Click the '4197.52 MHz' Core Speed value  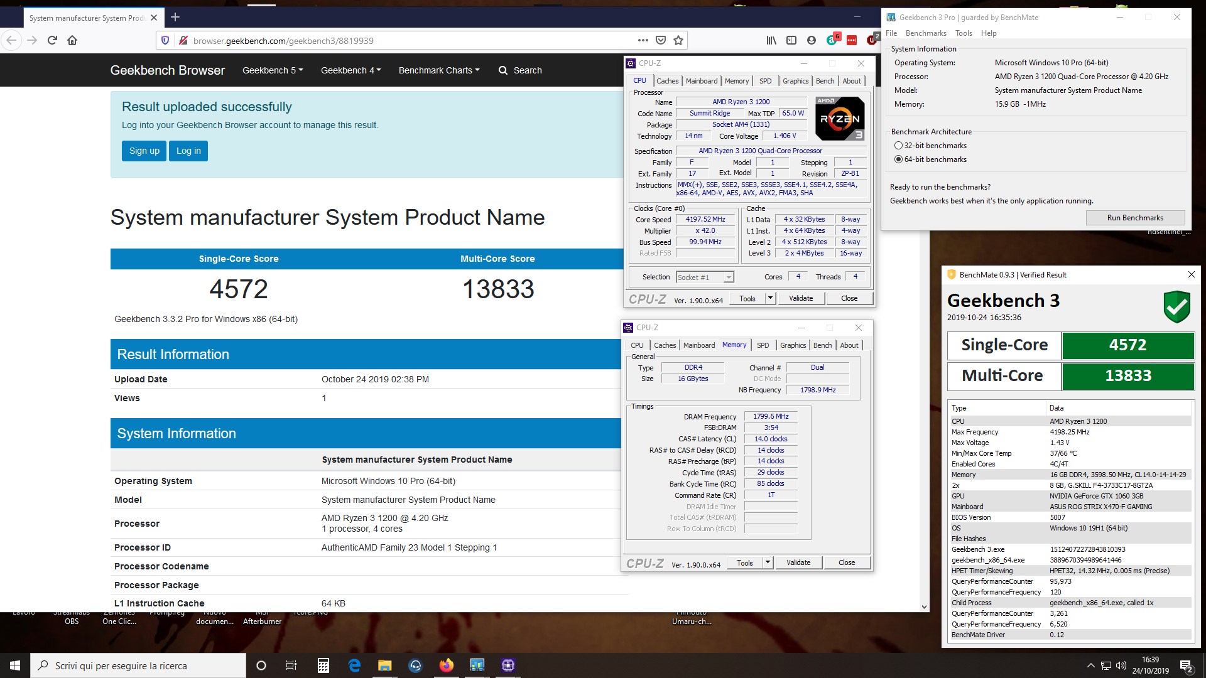[705, 219]
